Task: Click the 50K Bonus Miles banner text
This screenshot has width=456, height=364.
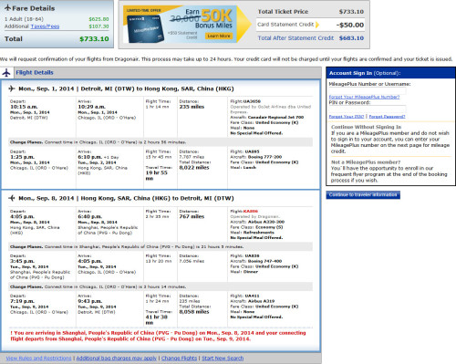Action: [214, 20]
